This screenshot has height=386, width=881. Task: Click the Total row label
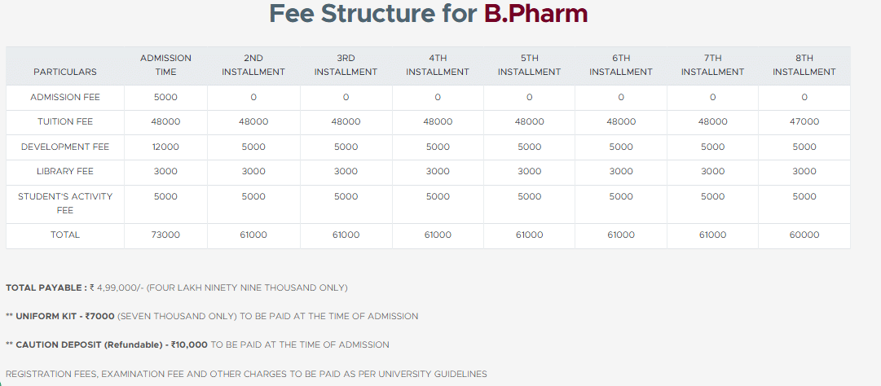click(x=65, y=235)
